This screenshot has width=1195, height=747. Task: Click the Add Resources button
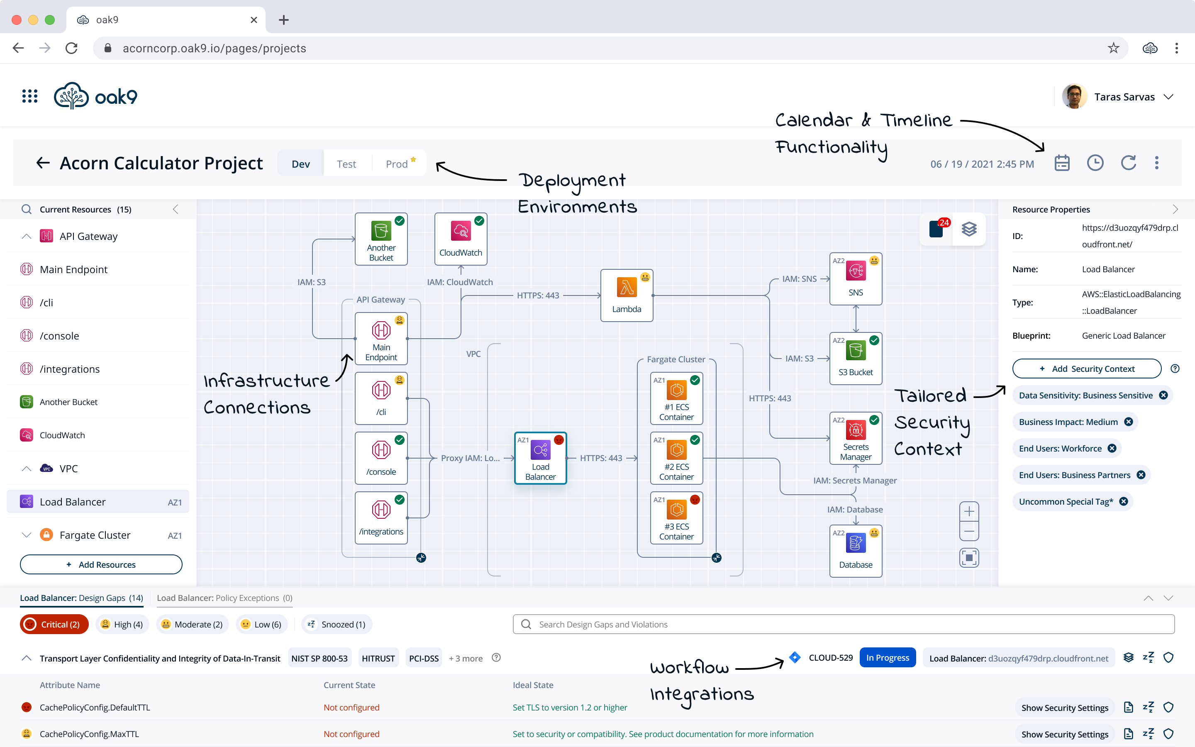tap(101, 564)
